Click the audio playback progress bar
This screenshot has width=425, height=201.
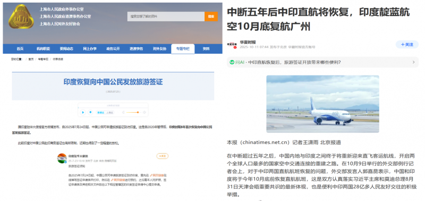click(x=113, y=108)
